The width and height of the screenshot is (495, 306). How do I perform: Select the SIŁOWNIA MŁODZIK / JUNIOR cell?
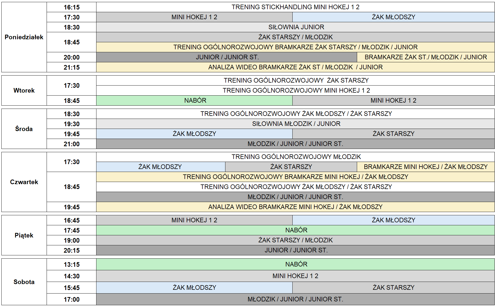pyautogui.click(x=295, y=124)
